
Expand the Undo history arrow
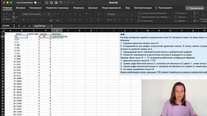(x=64, y=3)
